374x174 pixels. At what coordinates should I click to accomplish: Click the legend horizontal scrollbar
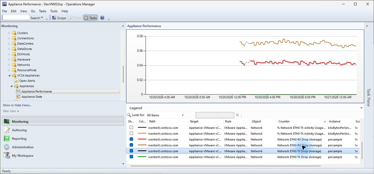(x=226, y=166)
